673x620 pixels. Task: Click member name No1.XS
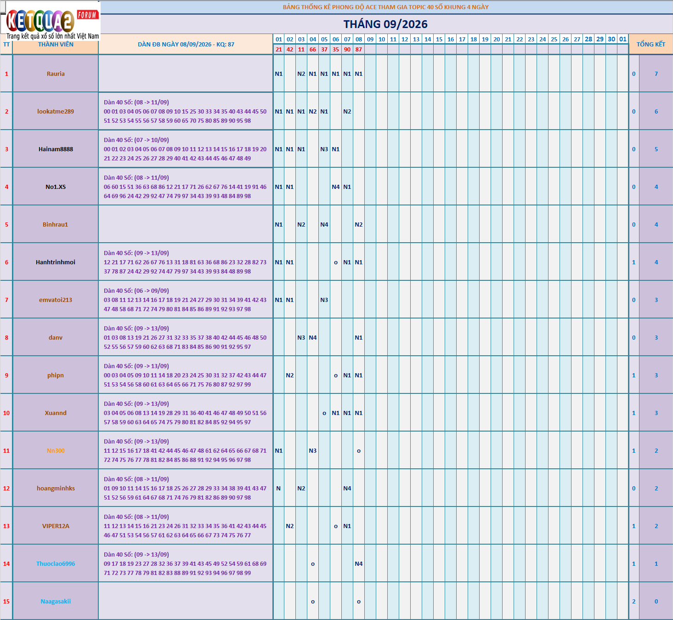(x=56, y=187)
